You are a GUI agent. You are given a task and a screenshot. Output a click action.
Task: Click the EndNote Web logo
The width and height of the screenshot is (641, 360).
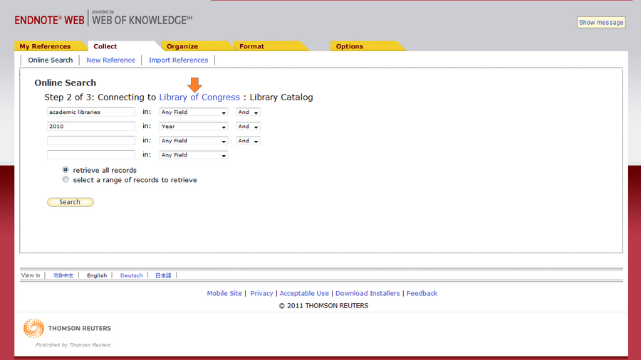[50, 20]
